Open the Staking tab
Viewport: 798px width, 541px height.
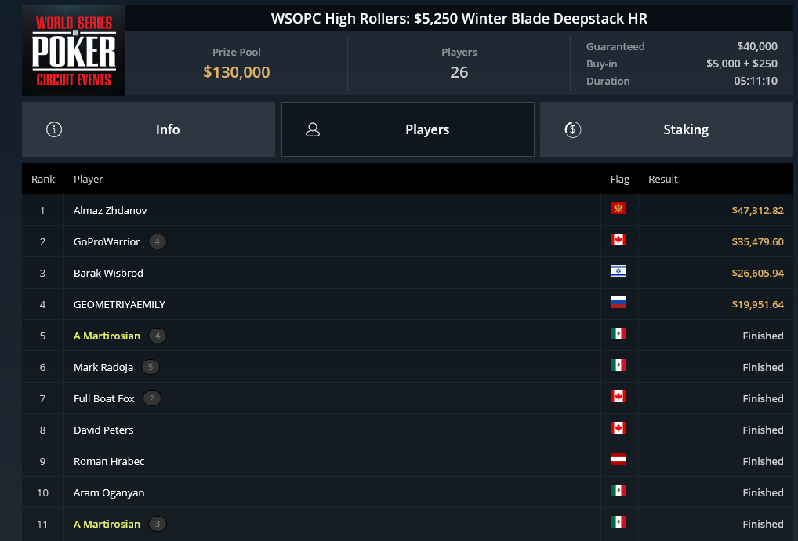point(666,129)
